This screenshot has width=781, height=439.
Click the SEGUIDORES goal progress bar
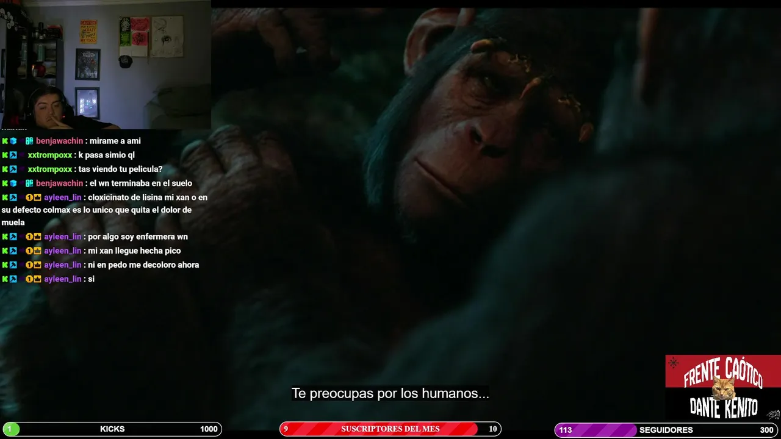click(x=668, y=430)
